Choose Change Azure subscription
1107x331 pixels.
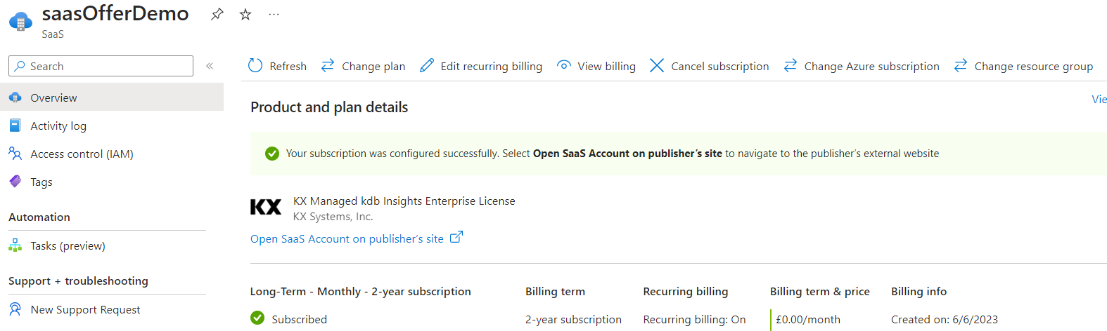[x=862, y=66]
